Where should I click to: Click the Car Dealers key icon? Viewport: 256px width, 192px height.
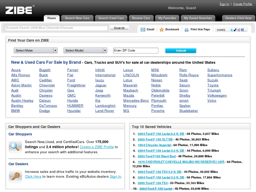coord(15,176)
